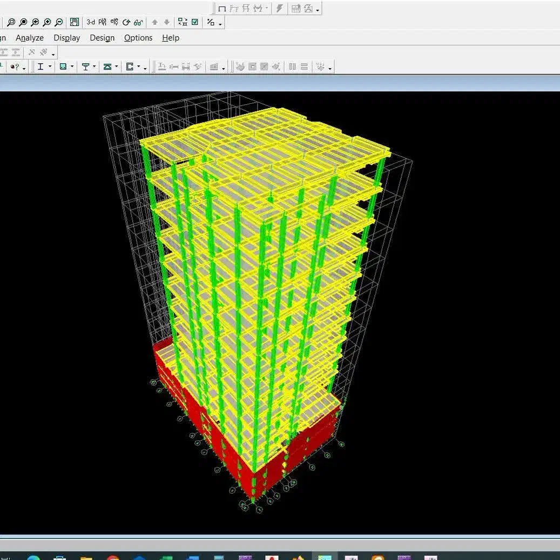Open Set Building View Options checkbox icon
This screenshot has height=560, width=560.
click(x=195, y=22)
